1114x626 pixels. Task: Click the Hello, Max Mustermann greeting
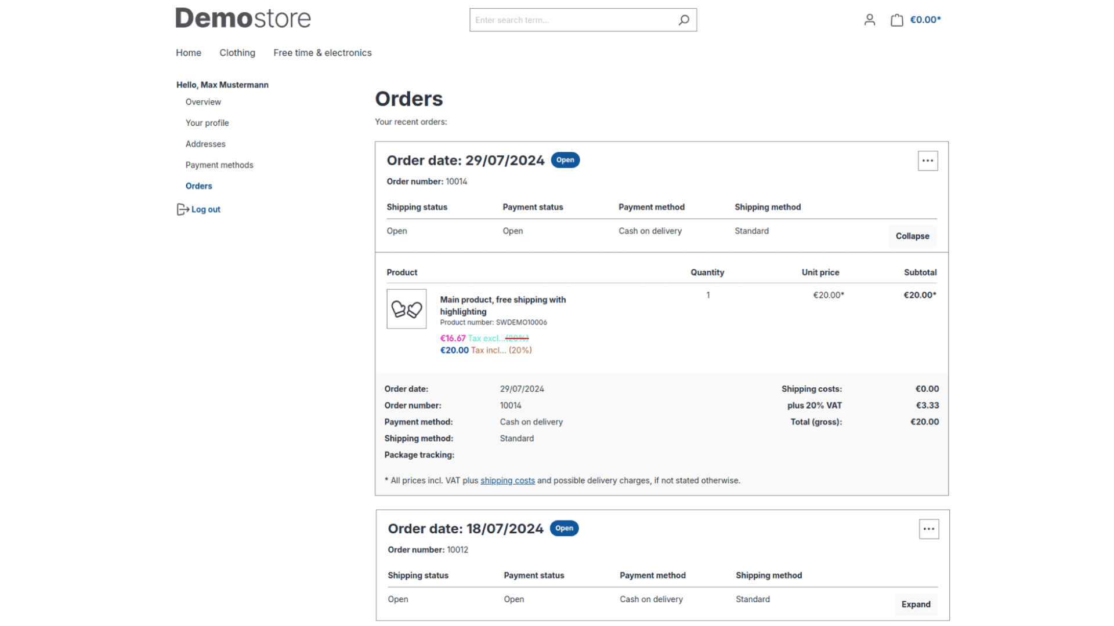point(222,85)
